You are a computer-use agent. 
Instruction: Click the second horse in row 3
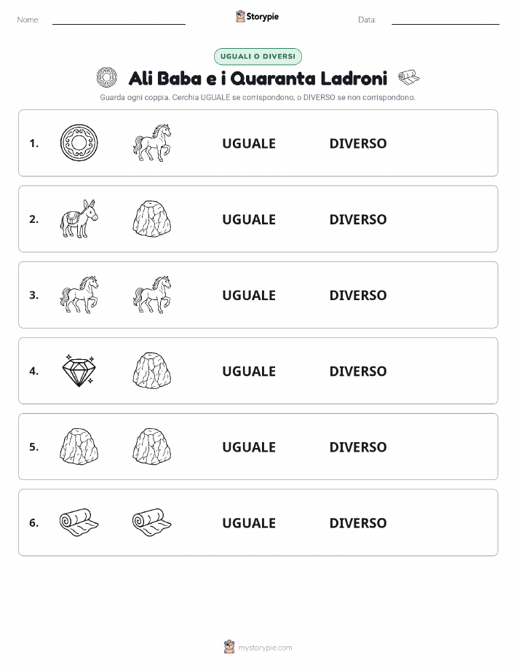click(x=152, y=294)
